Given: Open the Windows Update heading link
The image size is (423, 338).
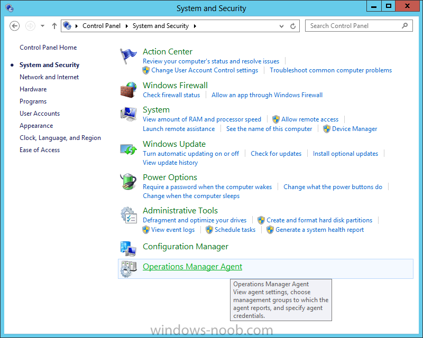Looking at the screenshot, I should (x=174, y=144).
